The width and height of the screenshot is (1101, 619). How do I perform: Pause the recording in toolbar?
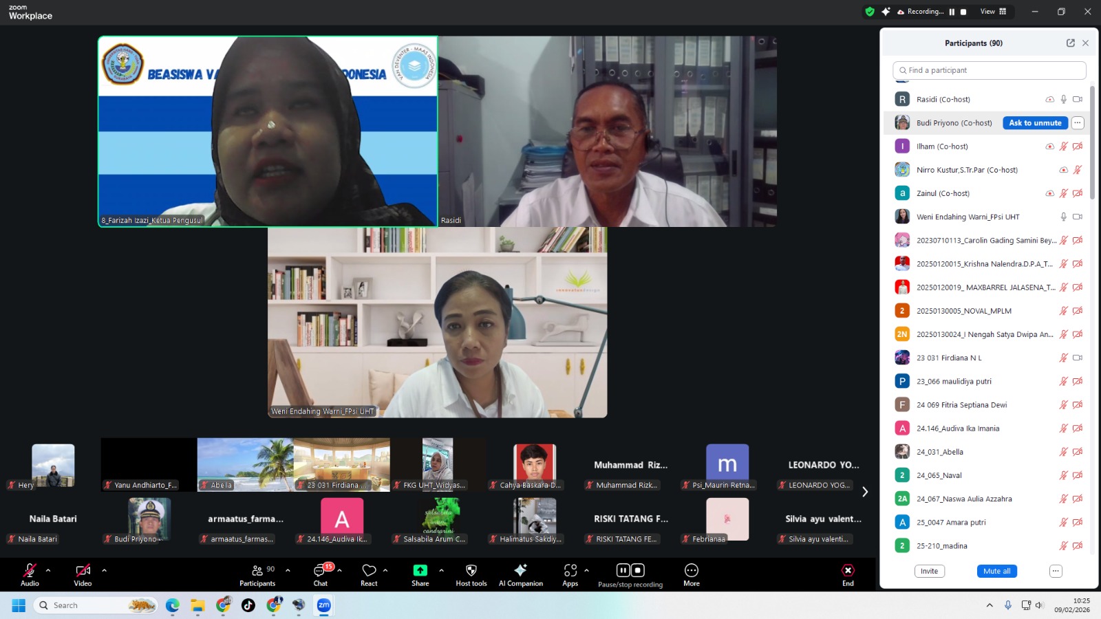click(x=623, y=570)
